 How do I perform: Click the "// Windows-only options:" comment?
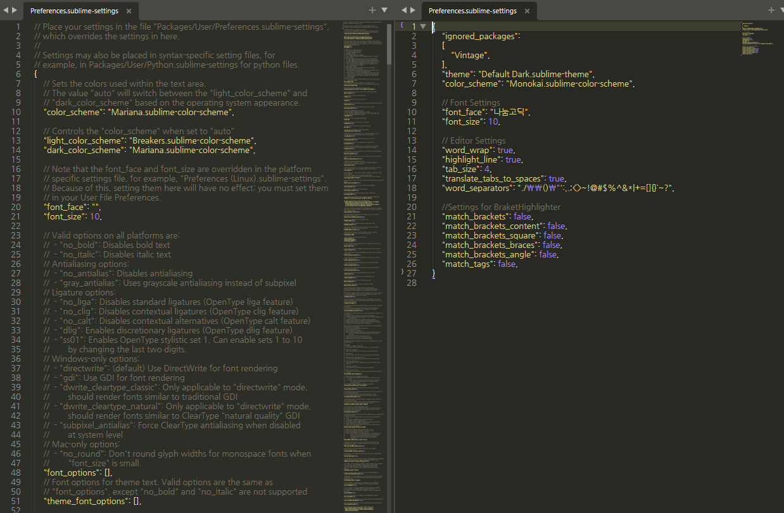tap(92, 359)
